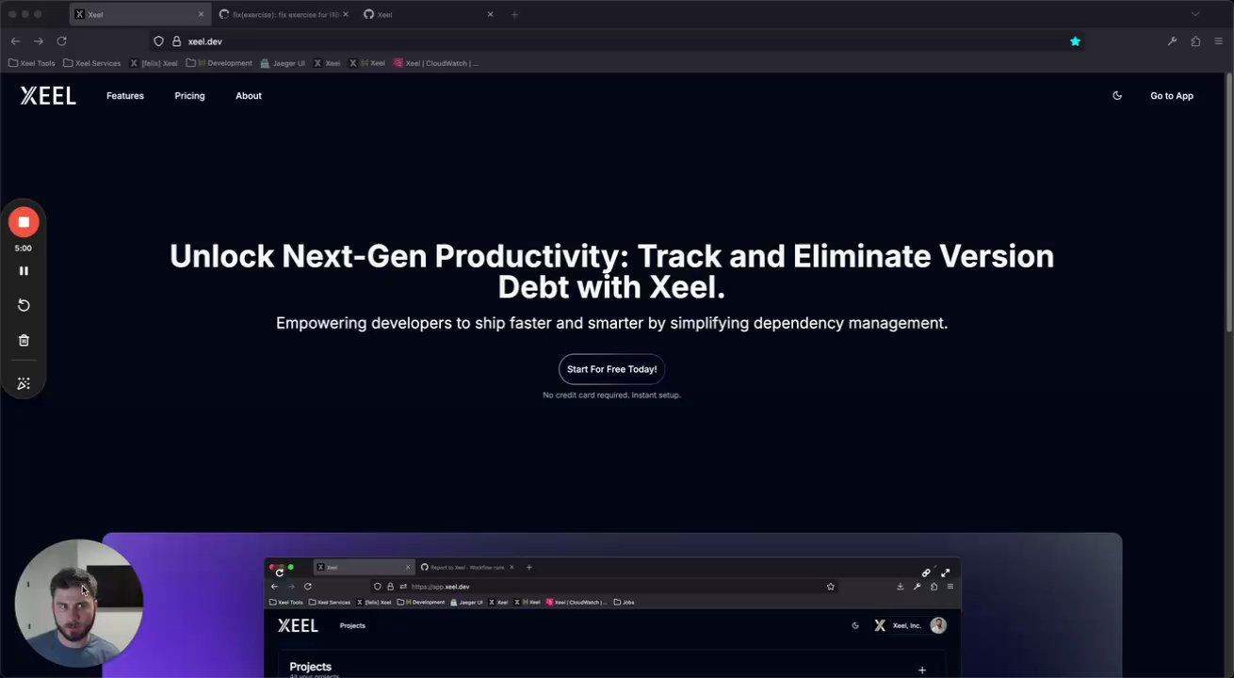Close the GitHub Xeel tab
Image resolution: width=1234 pixels, height=678 pixels.
tap(490, 14)
